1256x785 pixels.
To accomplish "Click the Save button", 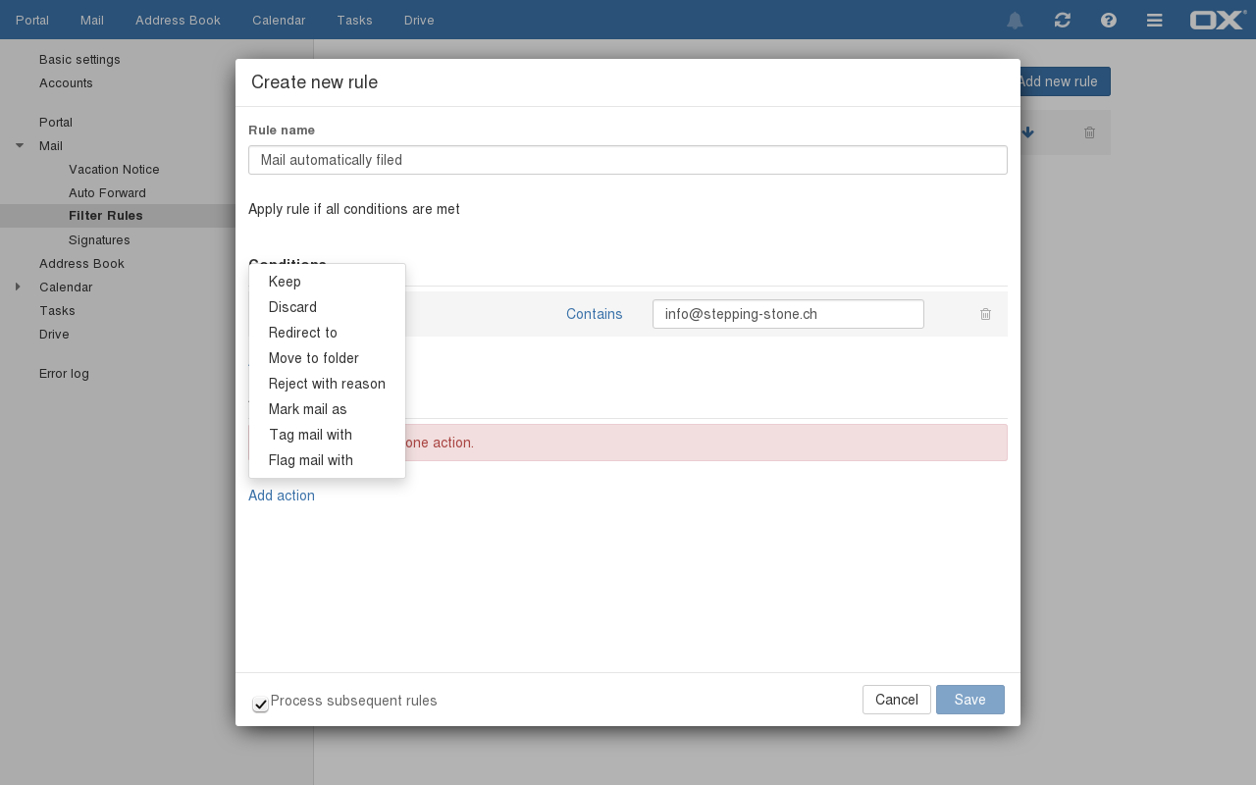I will click(969, 700).
